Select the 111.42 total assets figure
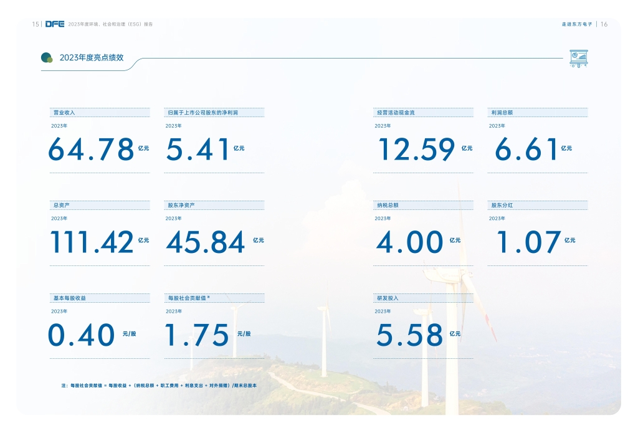Screen dimensions: 638x433 click(92, 242)
